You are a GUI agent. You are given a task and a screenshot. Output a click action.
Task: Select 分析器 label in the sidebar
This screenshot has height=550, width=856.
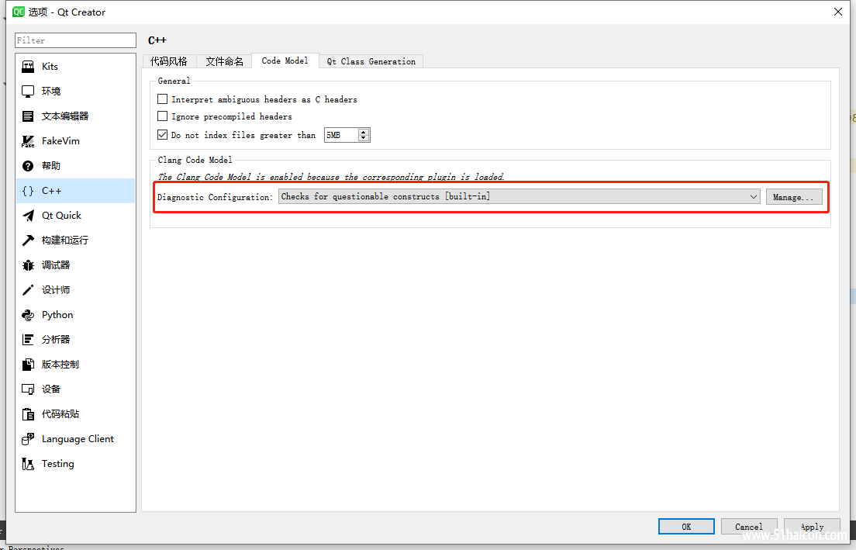tap(57, 340)
